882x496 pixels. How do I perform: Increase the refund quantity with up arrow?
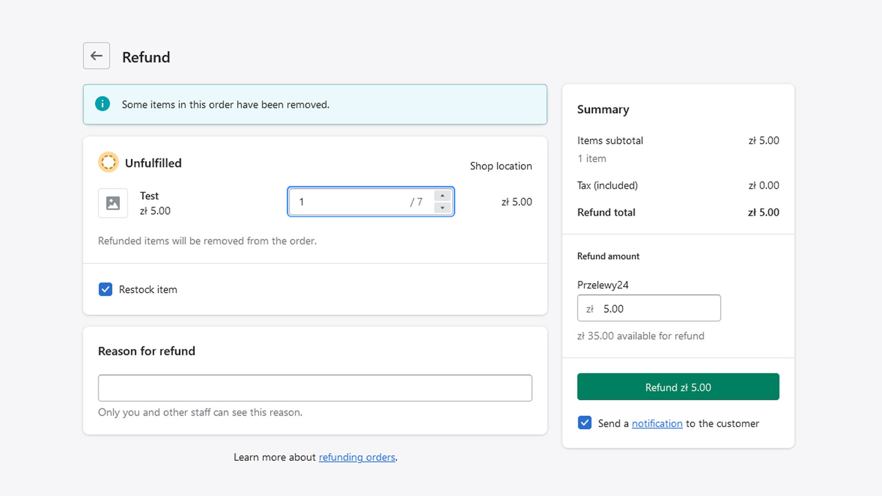coord(442,196)
